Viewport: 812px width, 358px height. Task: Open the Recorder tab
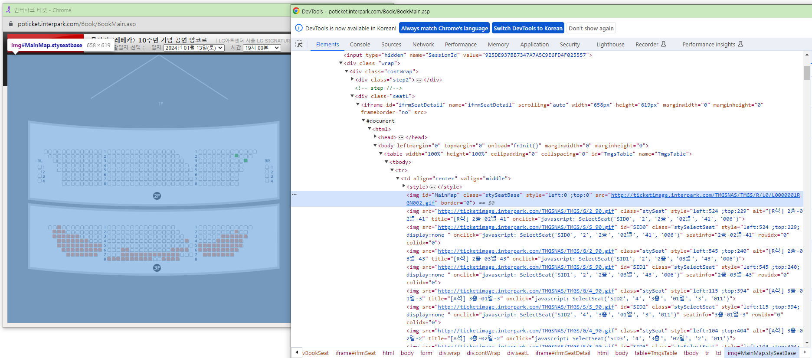point(647,44)
